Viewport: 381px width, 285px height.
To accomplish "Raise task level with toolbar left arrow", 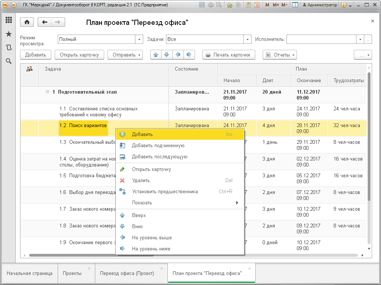I will click(178, 55).
